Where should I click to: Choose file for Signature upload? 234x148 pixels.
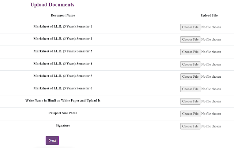[x=190, y=126]
